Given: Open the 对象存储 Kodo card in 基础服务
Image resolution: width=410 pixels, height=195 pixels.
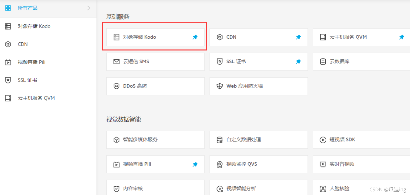Looking at the screenshot, I should [155, 37].
